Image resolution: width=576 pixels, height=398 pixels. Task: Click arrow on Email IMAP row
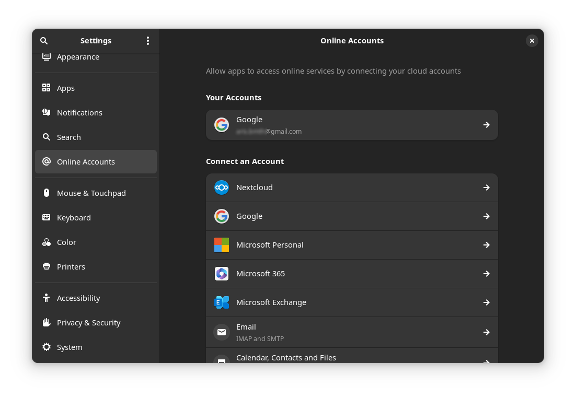[487, 332]
